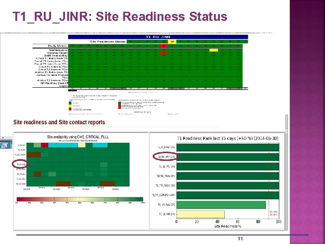Click 'Site readiness and Site contact reports' heading
The image size is (325, 244).
tap(59, 122)
